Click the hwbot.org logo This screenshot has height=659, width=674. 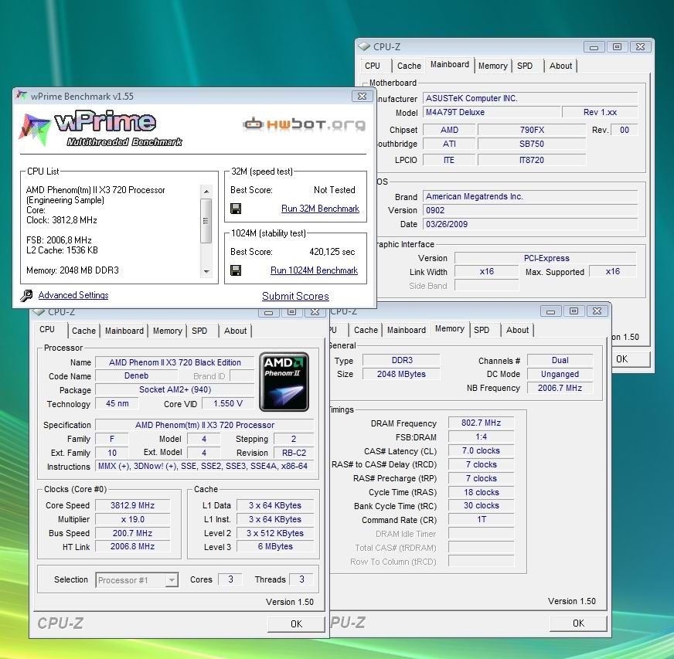tap(305, 124)
